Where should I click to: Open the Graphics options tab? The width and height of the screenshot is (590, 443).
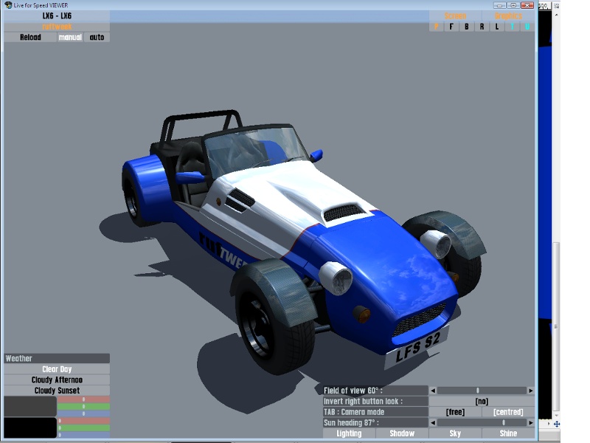pos(508,16)
